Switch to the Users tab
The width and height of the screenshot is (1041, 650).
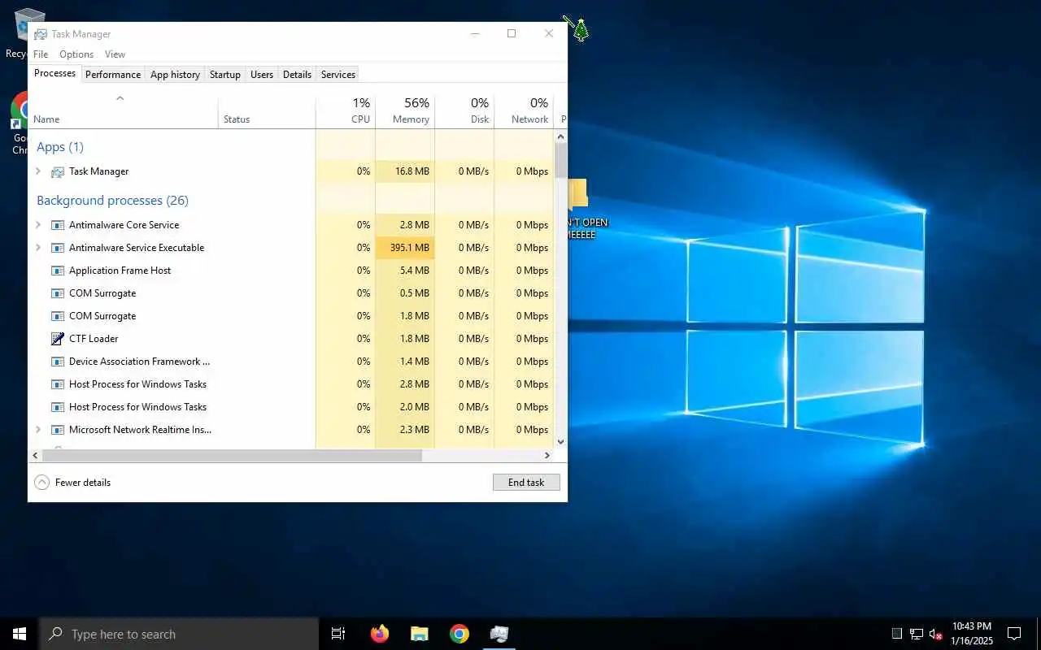(262, 75)
